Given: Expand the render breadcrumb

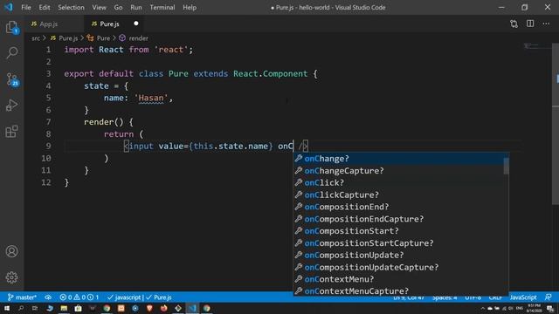Looking at the screenshot, I should pos(134,38).
